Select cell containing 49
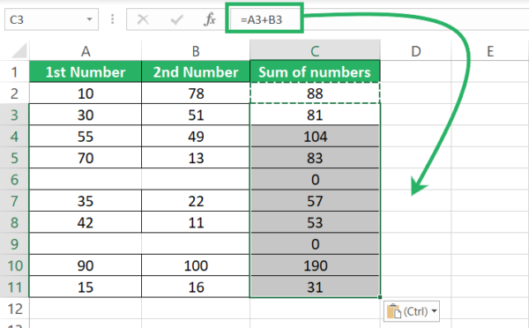529x328 pixels. pos(196,137)
